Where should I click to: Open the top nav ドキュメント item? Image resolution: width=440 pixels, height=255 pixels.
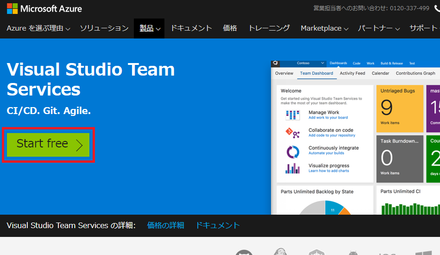(x=191, y=28)
